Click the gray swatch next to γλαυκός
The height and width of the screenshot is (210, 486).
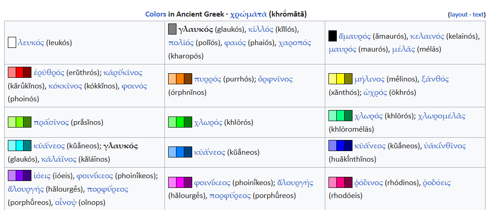click(x=172, y=29)
